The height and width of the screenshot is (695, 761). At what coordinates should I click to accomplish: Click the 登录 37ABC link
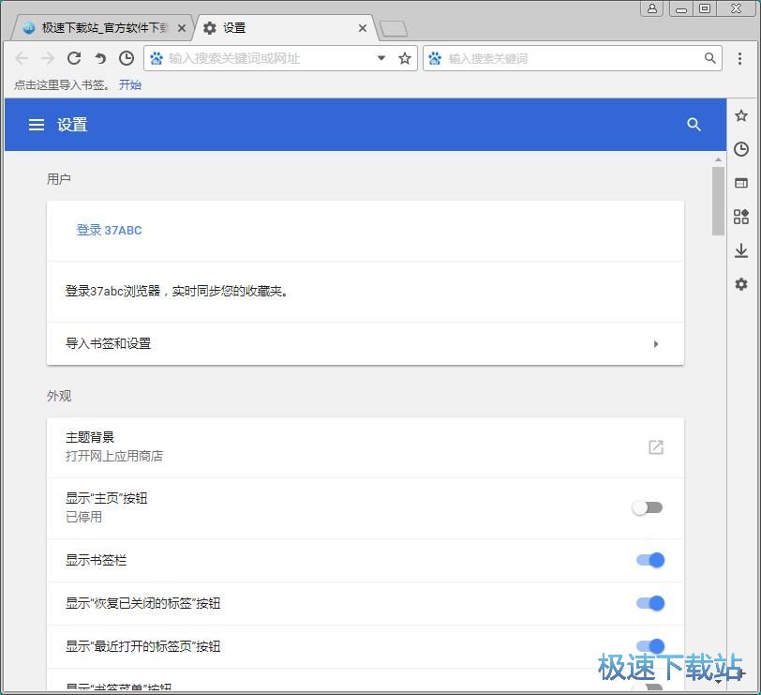tap(109, 230)
